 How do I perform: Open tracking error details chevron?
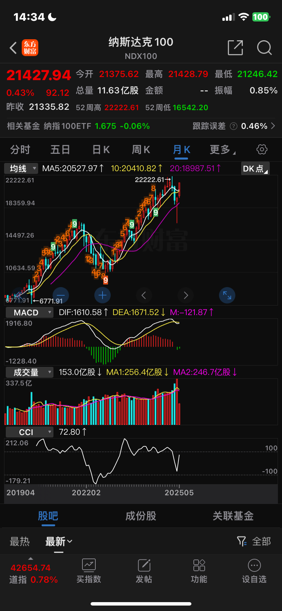click(x=273, y=126)
